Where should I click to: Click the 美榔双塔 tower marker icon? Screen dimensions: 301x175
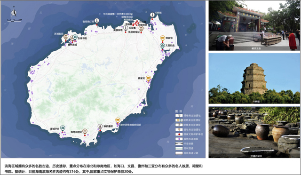pyautogui.click(x=126, y=29)
